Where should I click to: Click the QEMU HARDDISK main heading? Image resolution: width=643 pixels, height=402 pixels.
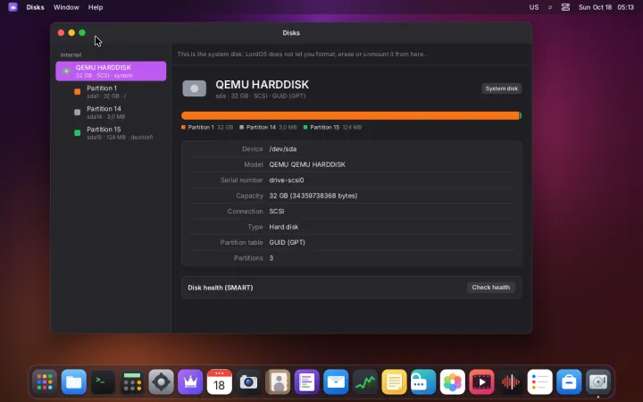pos(262,85)
